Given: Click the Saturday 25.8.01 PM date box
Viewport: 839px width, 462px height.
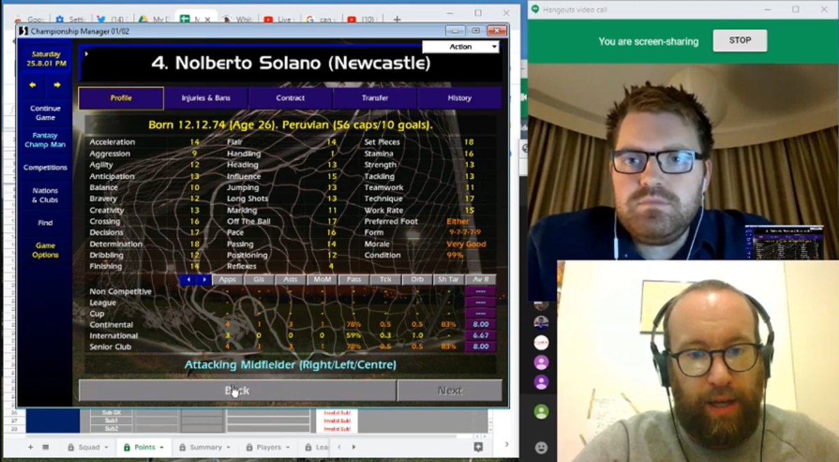Looking at the screenshot, I should pyautogui.click(x=45, y=59).
